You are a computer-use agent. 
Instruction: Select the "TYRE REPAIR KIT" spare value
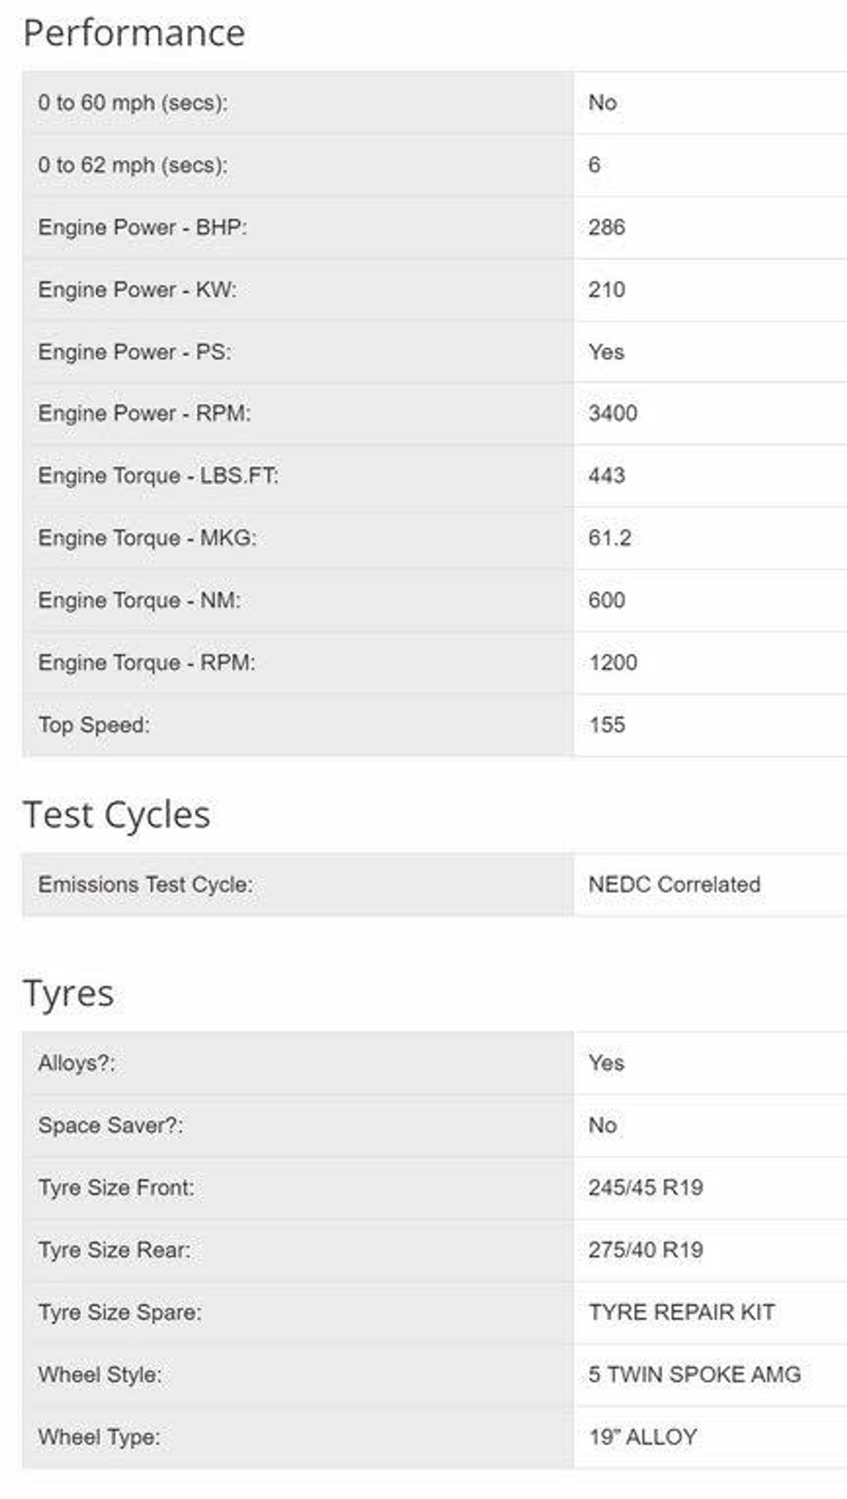click(x=681, y=1312)
